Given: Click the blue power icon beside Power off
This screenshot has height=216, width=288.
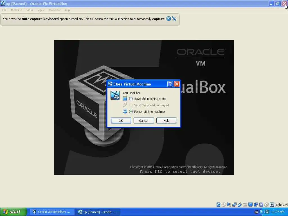Looking at the screenshot, I should (125, 111).
